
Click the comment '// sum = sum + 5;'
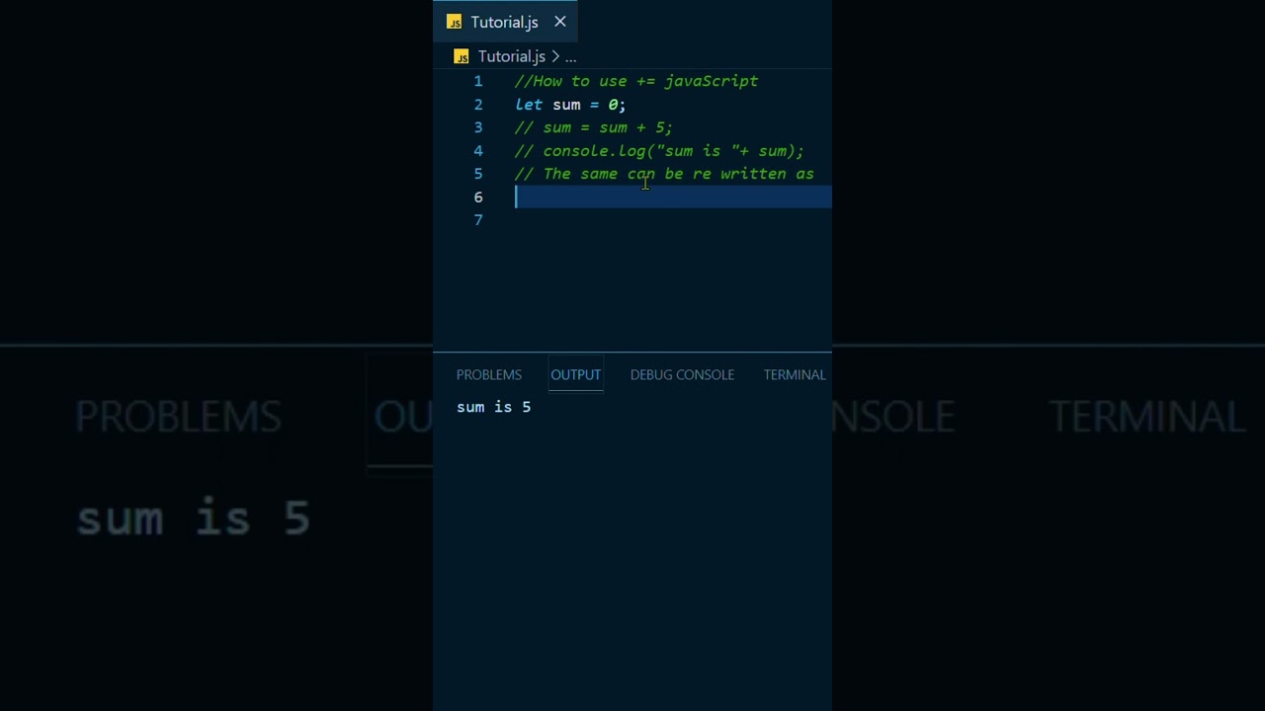pyautogui.click(x=594, y=127)
